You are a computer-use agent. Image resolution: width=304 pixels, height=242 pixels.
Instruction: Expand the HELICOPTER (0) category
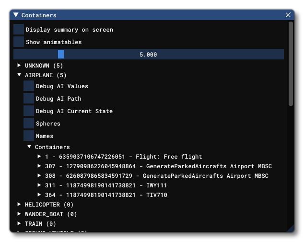click(19, 204)
